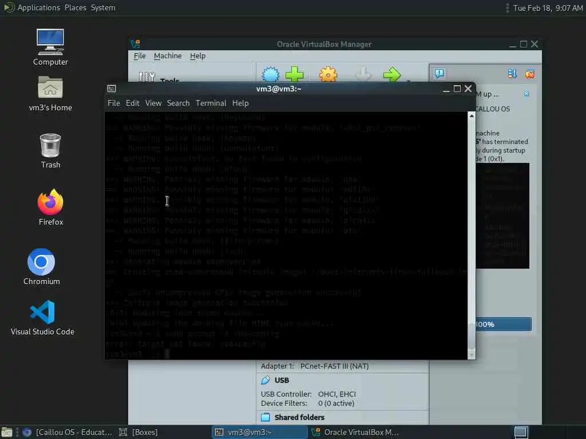586x439 pixels.
Task: Click the Device Filters 0 (0 active) text
Action: pyautogui.click(x=307, y=403)
